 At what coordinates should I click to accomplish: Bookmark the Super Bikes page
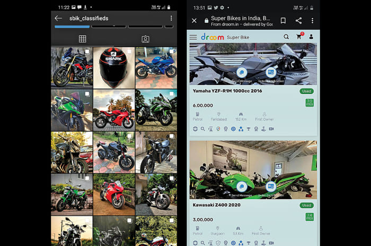[283, 21]
